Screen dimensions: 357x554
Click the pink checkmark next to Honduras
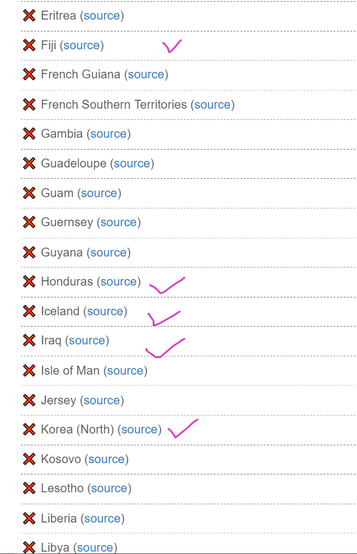[167, 285]
